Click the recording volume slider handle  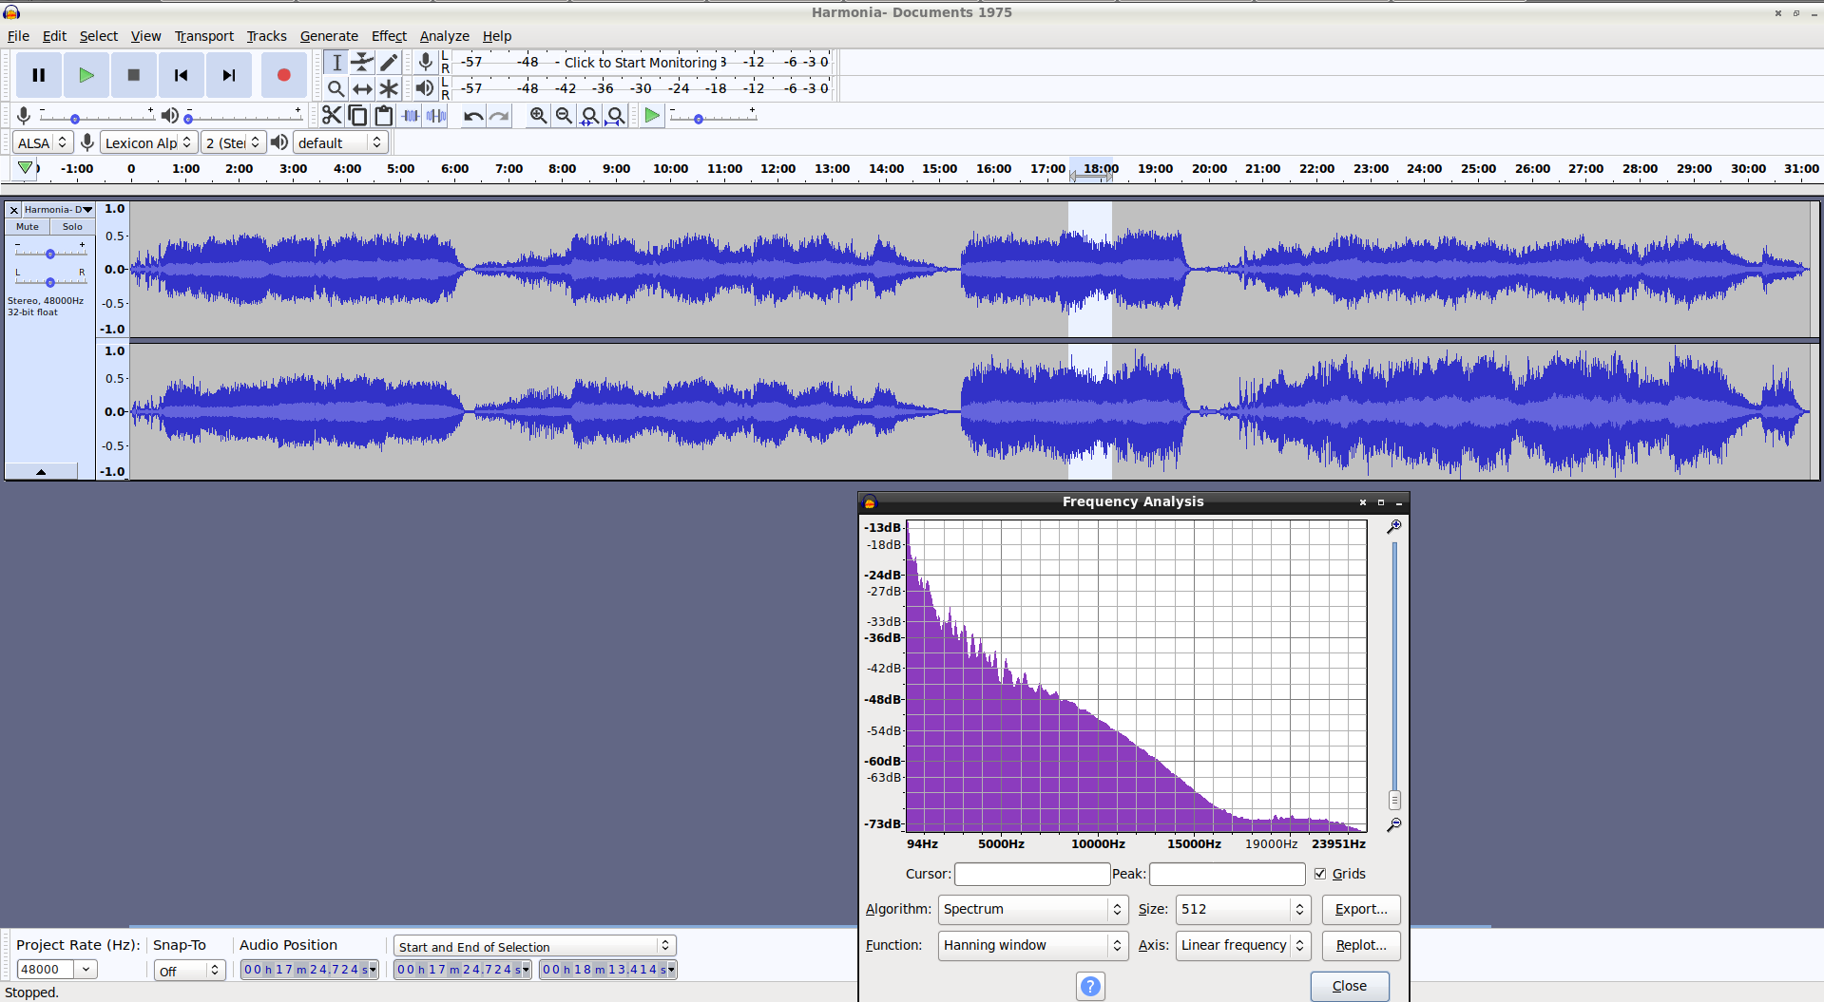[74, 119]
